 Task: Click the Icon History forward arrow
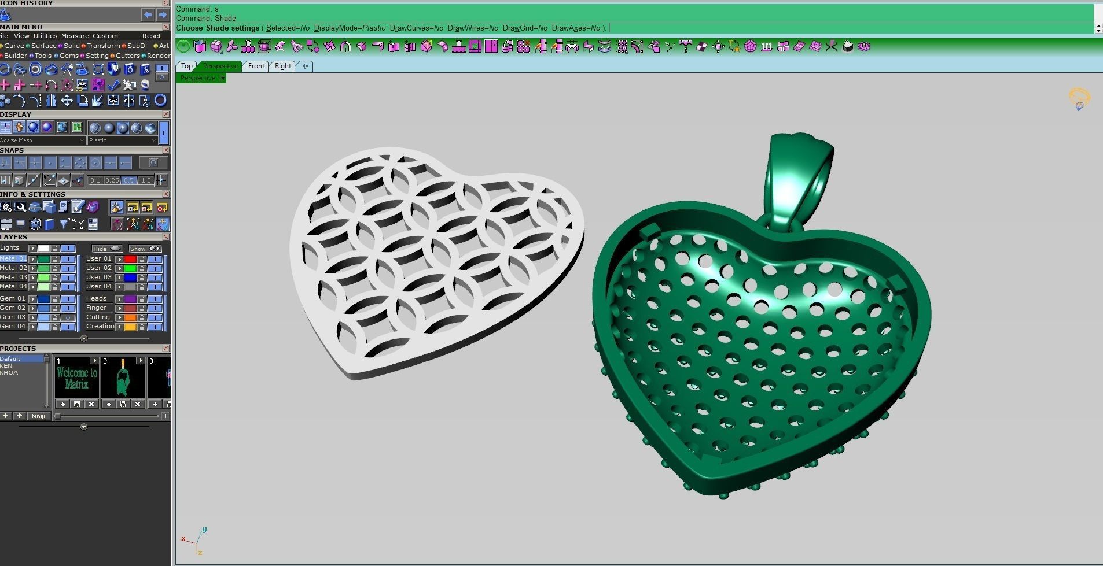[x=163, y=14]
